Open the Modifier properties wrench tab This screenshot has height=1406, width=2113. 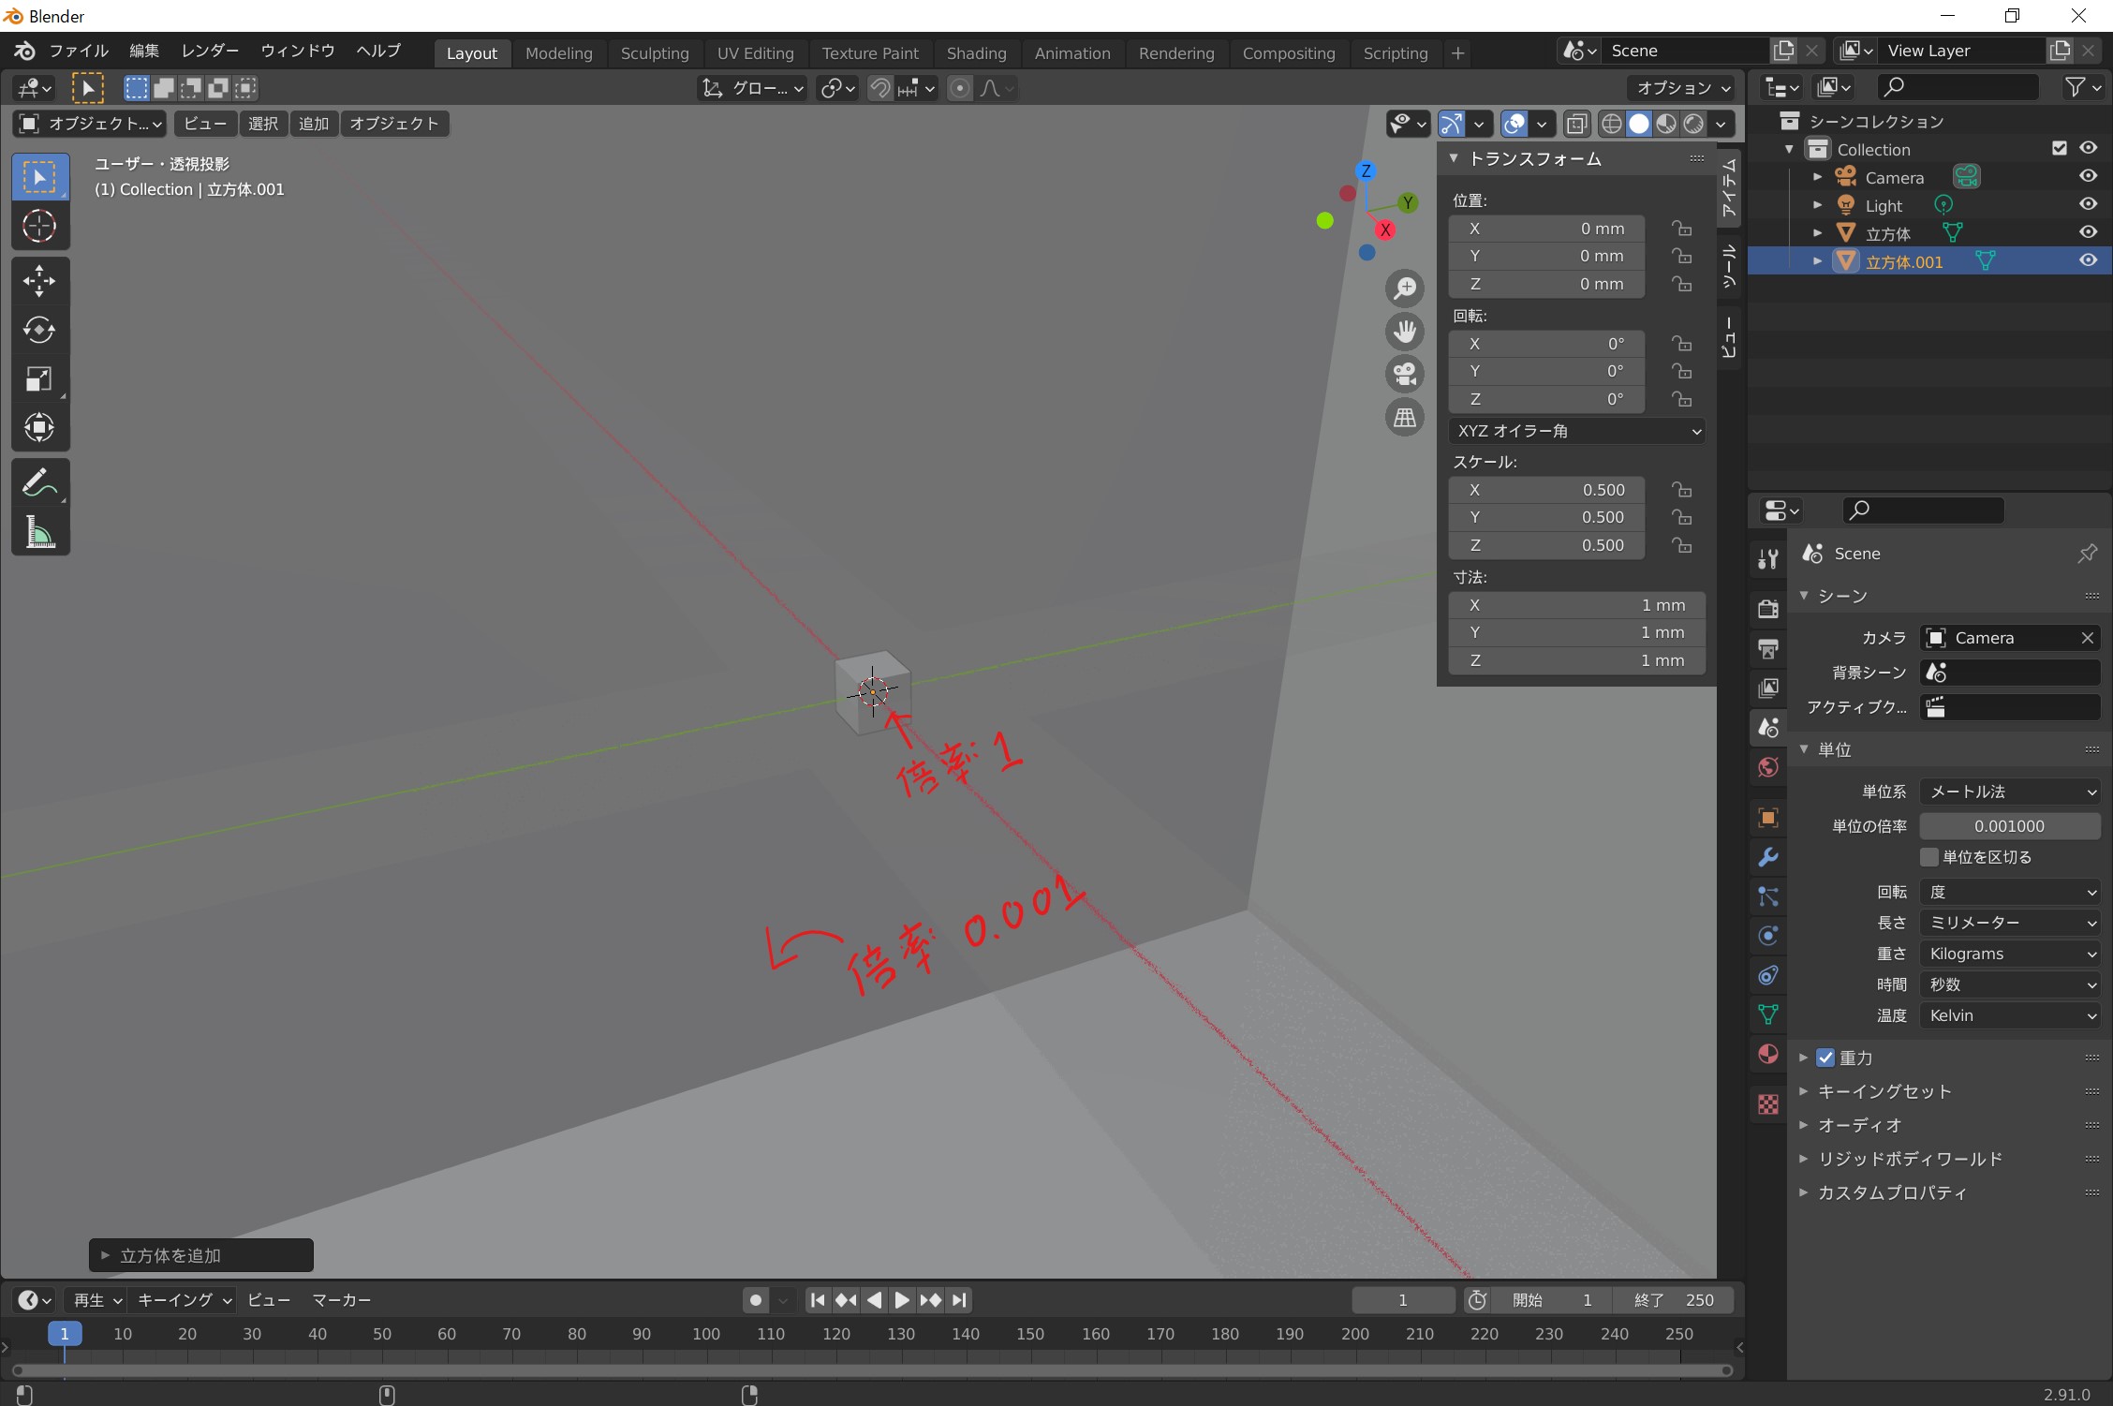coord(1768,856)
